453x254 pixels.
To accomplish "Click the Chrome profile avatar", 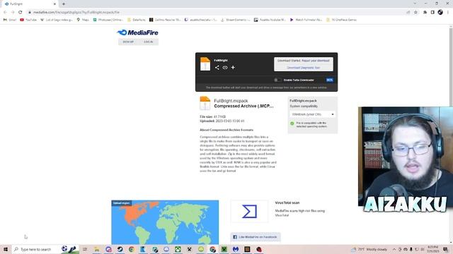I will 440,12.
